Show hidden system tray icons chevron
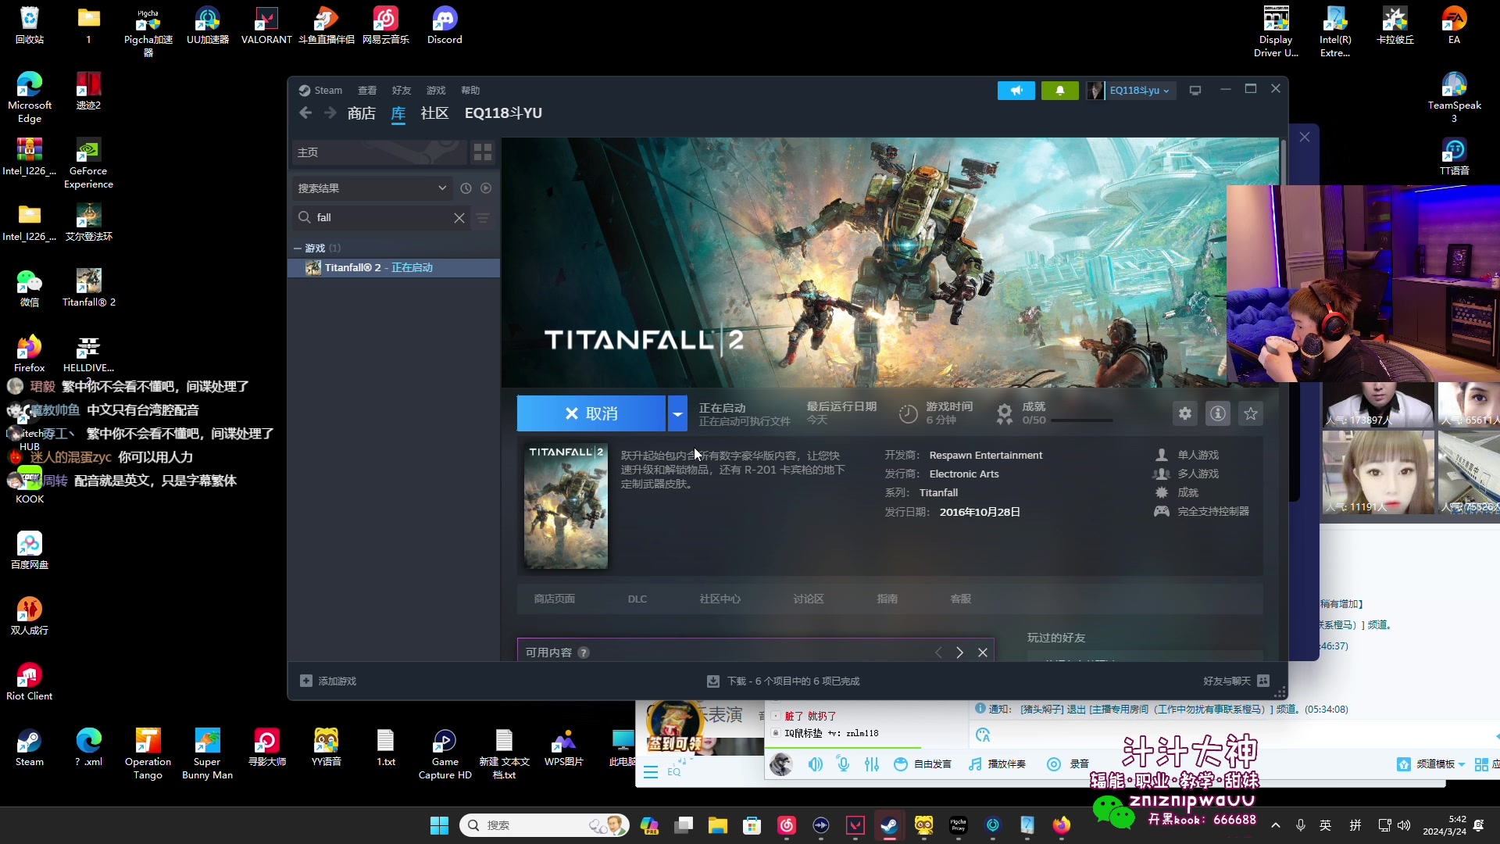Image resolution: width=1500 pixels, height=844 pixels. (1276, 825)
